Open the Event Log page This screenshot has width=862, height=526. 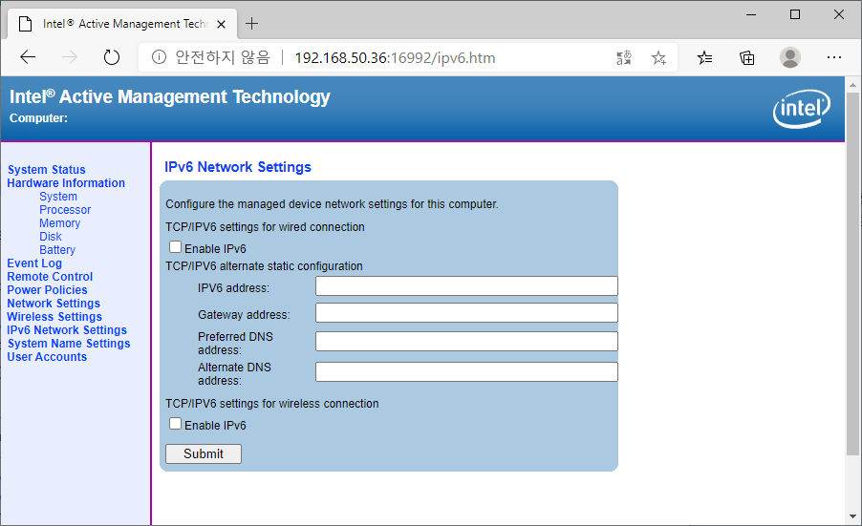click(x=34, y=263)
